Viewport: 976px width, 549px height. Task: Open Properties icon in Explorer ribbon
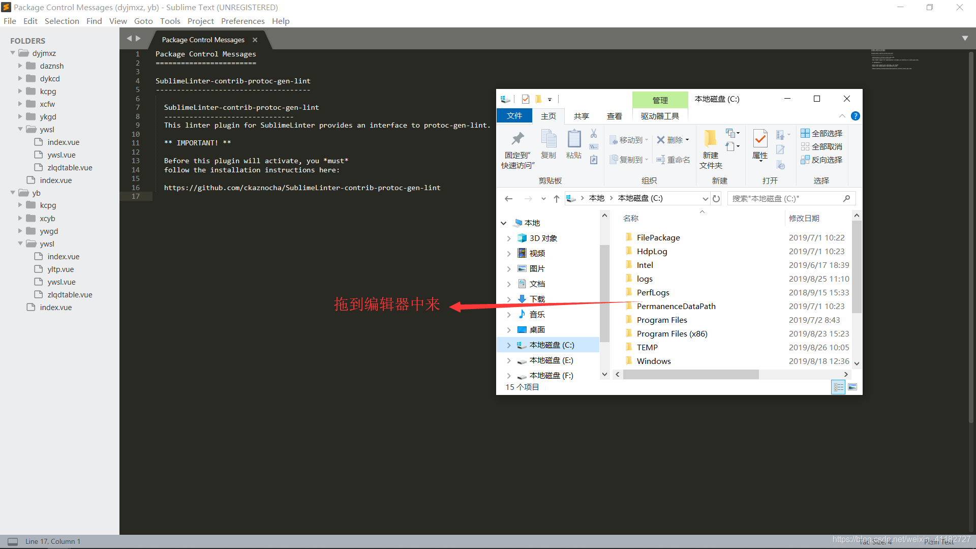[760, 139]
